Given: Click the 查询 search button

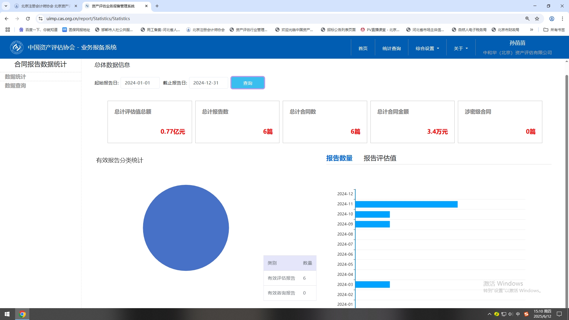Looking at the screenshot, I should [x=247, y=83].
